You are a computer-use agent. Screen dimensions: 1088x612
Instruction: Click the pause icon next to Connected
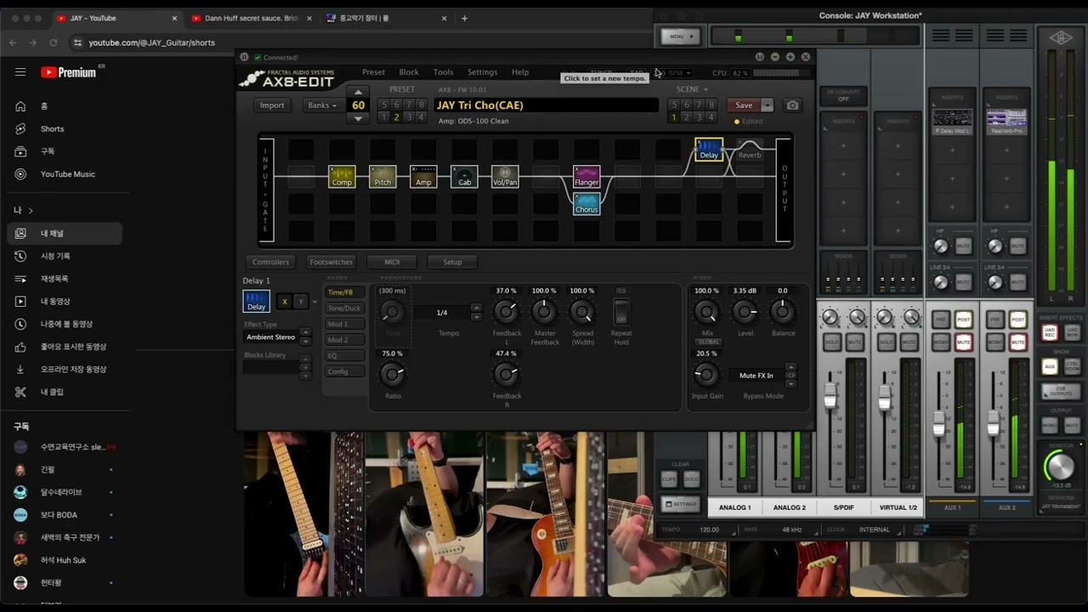click(244, 57)
